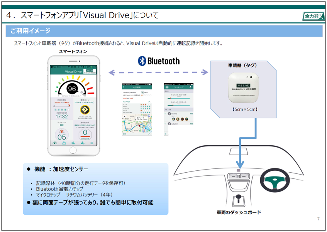Collapse the スコア内訳 section with its chevron
The width and height of the screenshot is (327, 232).
tap(149, 102)
